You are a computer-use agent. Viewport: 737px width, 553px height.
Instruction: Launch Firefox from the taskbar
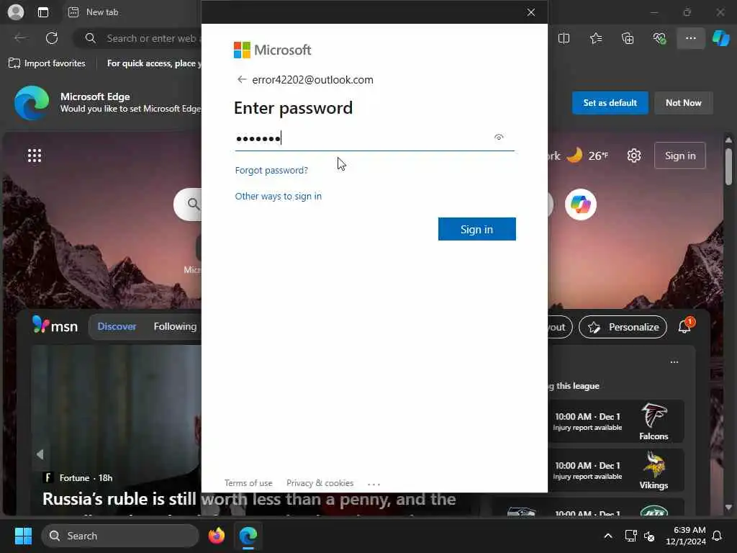[216, 536]
